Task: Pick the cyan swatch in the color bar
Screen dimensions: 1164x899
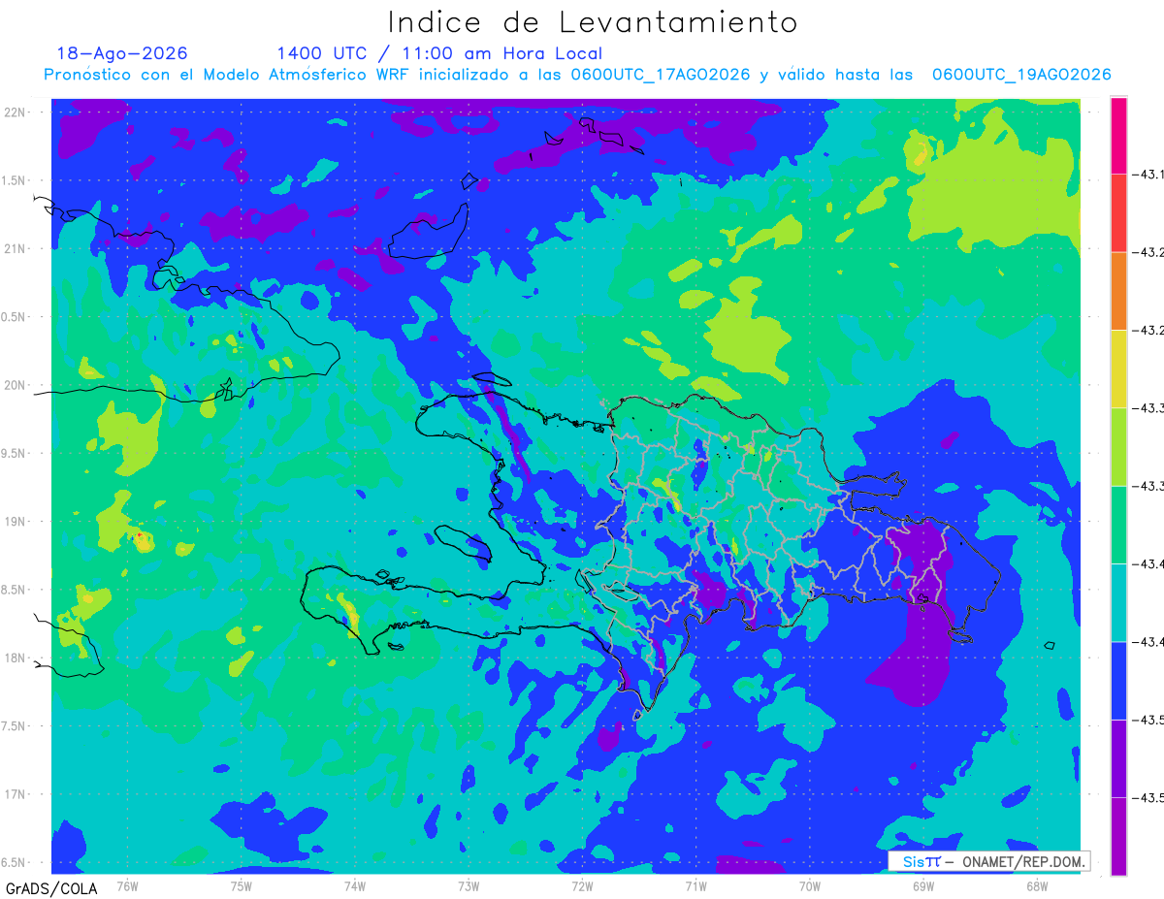Action: (1118, 602)
